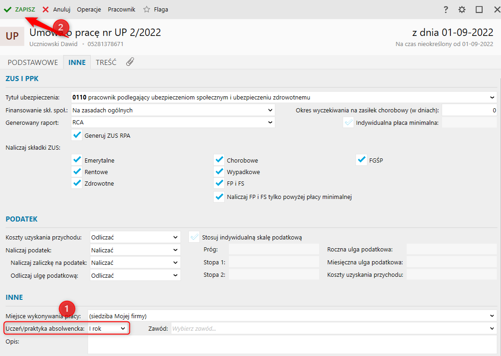Open Uczeń/praktyka absolwencka I rok dropdown
Image resolution: width=501 pixels, height=356 pixels.
[123, 328]
